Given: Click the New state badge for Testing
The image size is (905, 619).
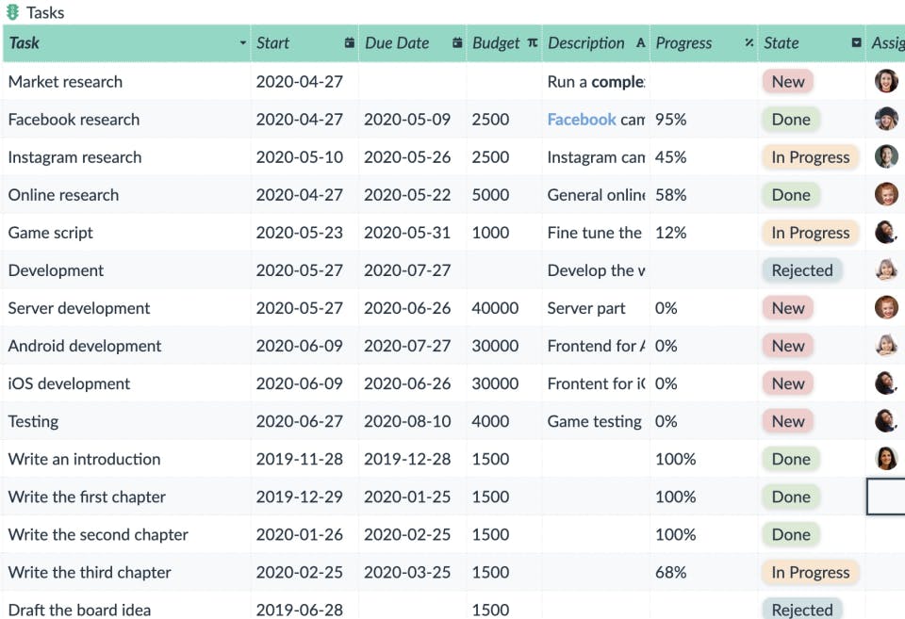Looking at the screenshot, I should click(787, 421).
